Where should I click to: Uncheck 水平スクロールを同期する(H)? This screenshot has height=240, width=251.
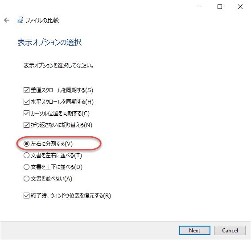coord(26,102)
